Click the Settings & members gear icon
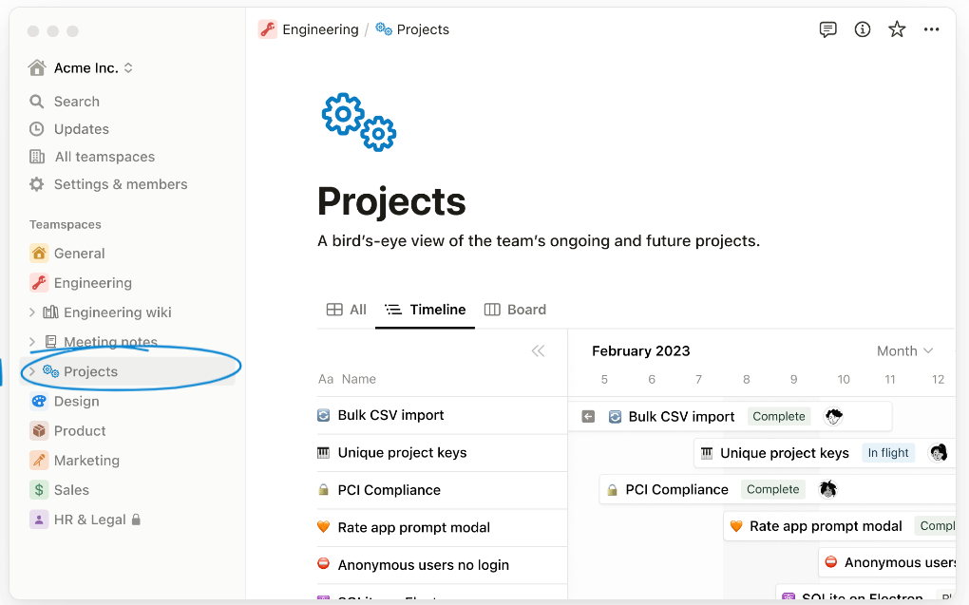 coord(36,184)
